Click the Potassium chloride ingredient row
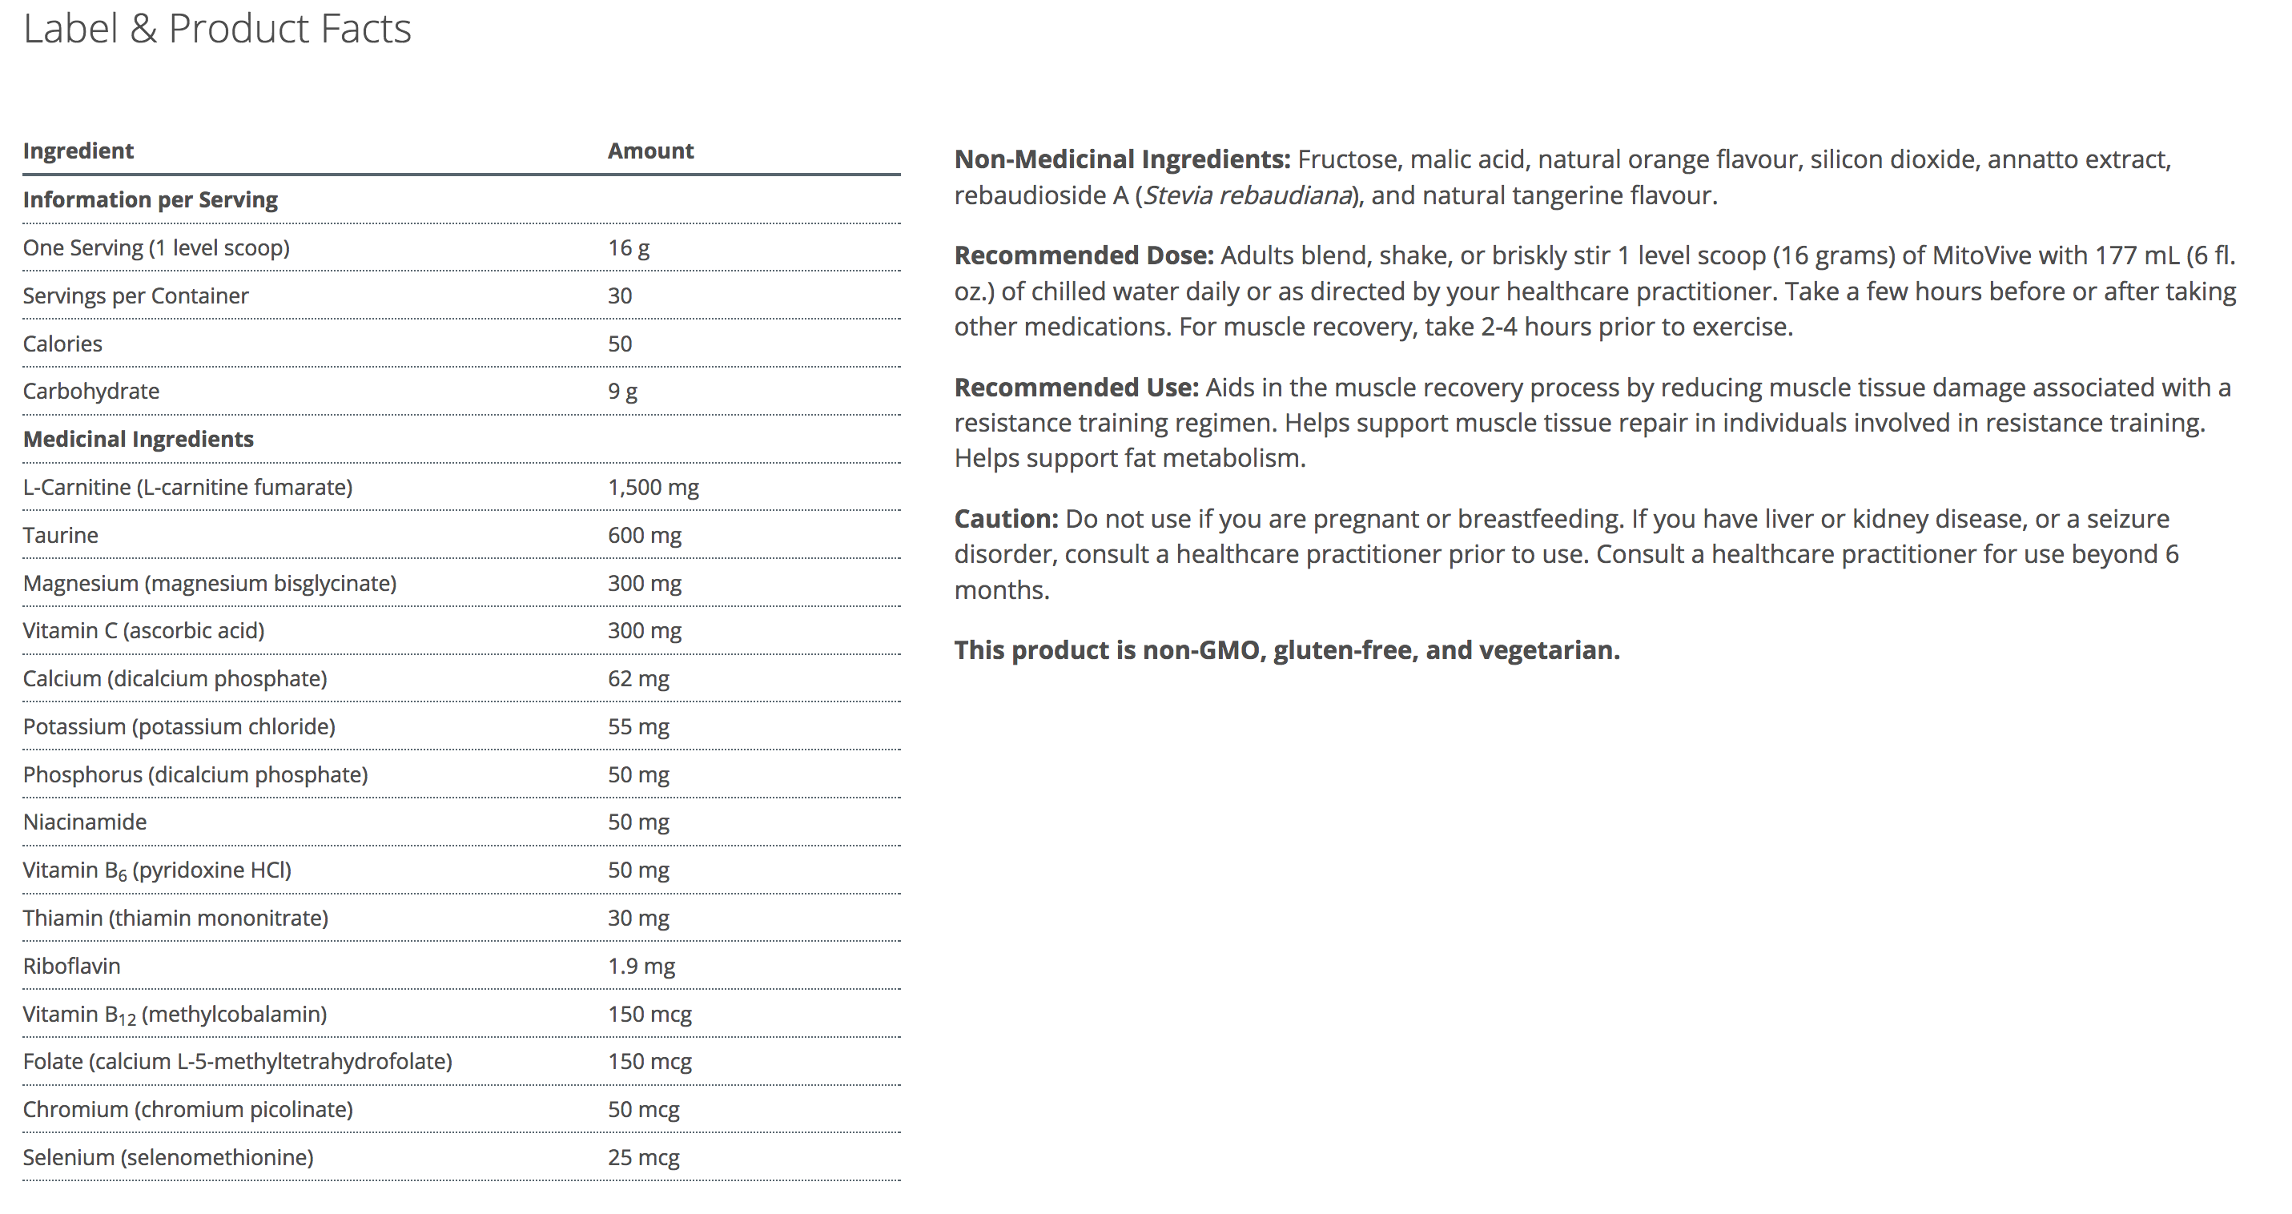Viewport: 2292px width, 1214px height. (179, 726)
